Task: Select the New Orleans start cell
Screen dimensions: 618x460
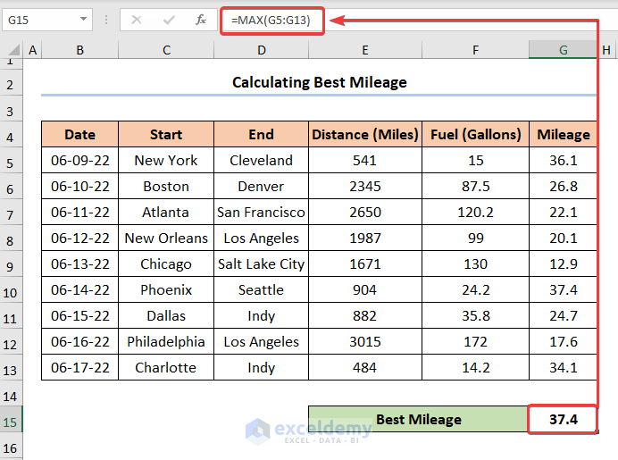Action: (x=166, y=238)
